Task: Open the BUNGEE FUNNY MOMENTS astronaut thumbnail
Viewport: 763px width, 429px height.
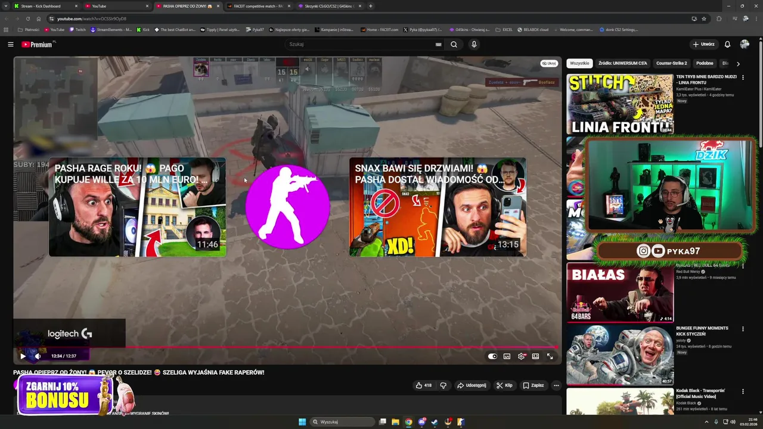Action: pyautogui.click(x=620, y=355)
